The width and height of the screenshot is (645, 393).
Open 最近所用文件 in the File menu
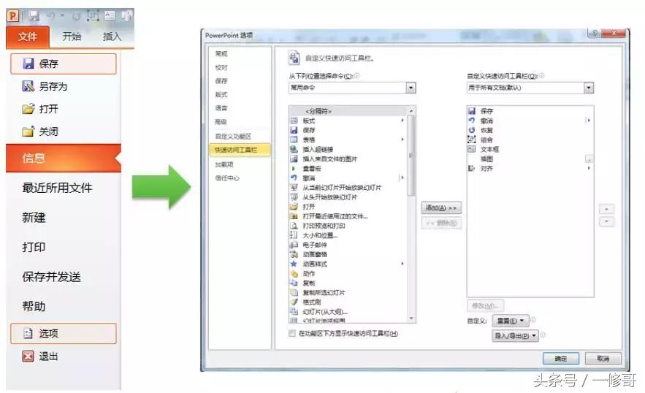tap(57, 188)
